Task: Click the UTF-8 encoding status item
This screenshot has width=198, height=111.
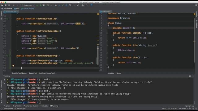Action: click(x=174, y=109)
